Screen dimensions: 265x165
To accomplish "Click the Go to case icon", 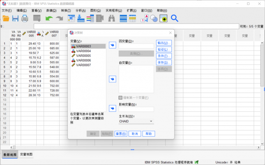I will pos(71,18).
